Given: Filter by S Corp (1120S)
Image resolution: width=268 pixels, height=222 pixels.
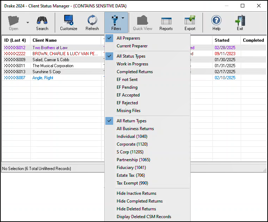Looking at the screenshot, I should 147,152.
